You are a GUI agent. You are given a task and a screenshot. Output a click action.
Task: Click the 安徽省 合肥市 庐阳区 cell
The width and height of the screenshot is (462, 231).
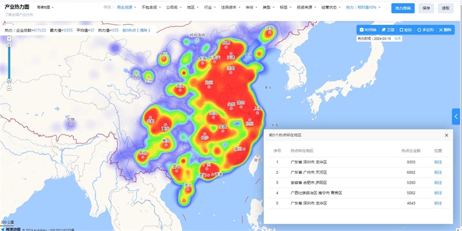(x=308, y=183)
